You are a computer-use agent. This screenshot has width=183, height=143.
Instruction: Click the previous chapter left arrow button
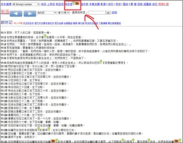(x=16, y=13)
